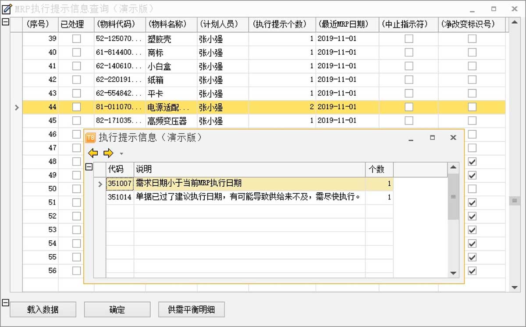Click the yellow back arrow icon

click(x=93, y=153)
